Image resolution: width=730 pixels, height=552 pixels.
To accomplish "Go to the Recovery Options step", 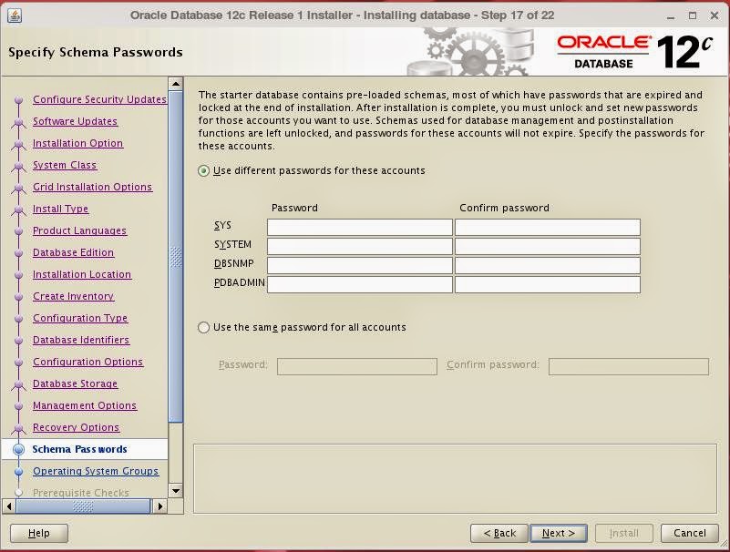I will pos(76,427).
